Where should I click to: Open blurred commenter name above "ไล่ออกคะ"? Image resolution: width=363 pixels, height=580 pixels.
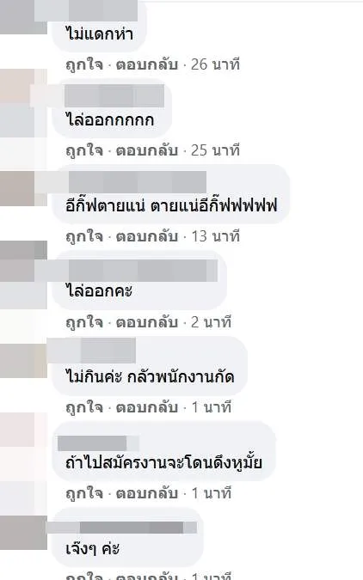(x=143, y=271)
